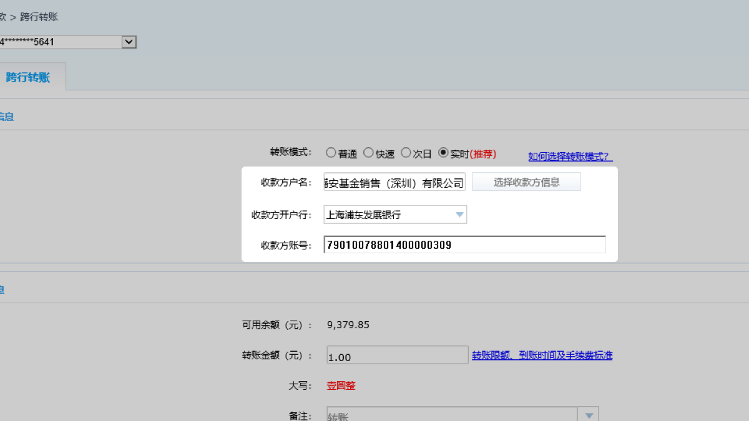Screen dimensions: 749x421
Task: Click the red (推荐) recommended tag
Action: click(x=483, y=153)
